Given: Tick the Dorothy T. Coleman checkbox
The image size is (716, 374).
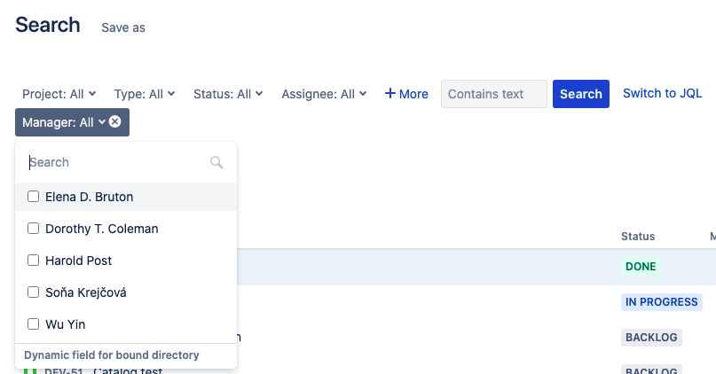Looking at the screenshot, I should (x=34, y=229).
